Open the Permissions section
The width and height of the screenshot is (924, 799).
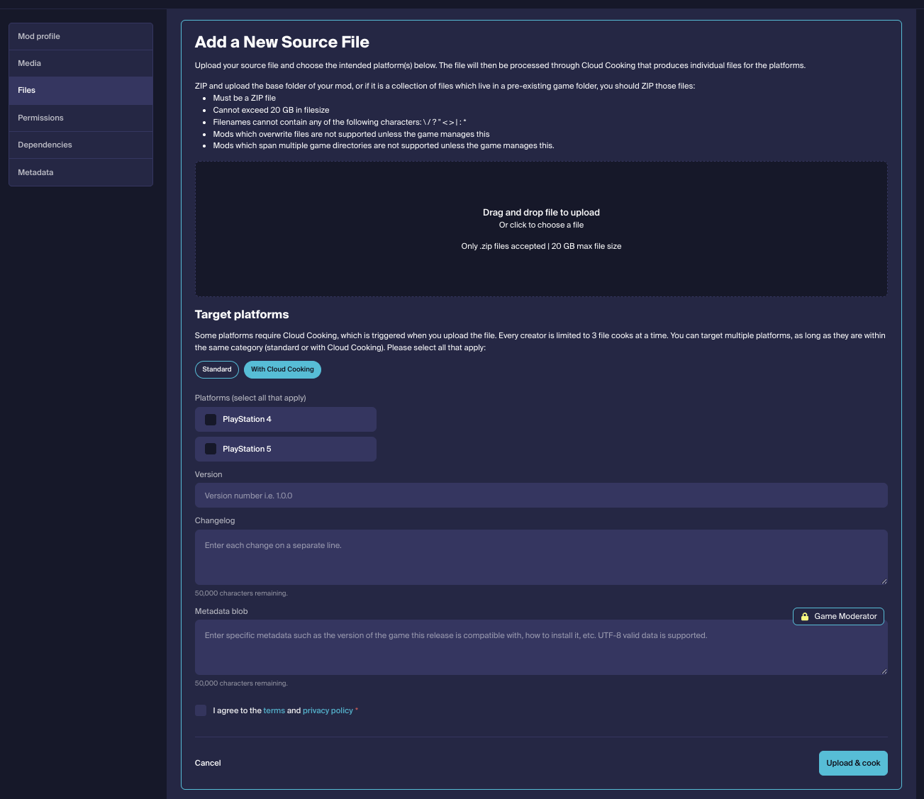[x=81, y=118]
